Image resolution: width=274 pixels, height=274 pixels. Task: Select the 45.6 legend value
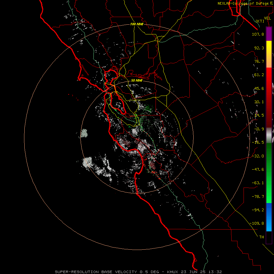(259, 88)
